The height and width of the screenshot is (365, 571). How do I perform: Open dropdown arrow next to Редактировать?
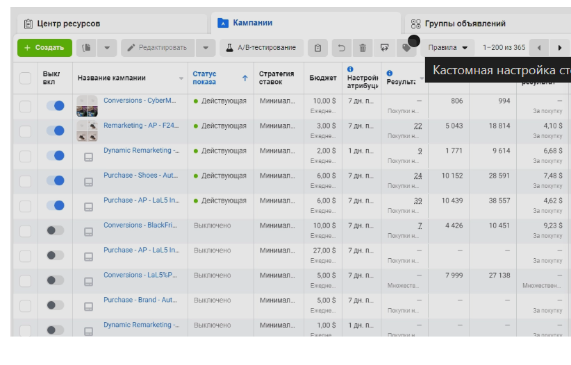(206, 48)
